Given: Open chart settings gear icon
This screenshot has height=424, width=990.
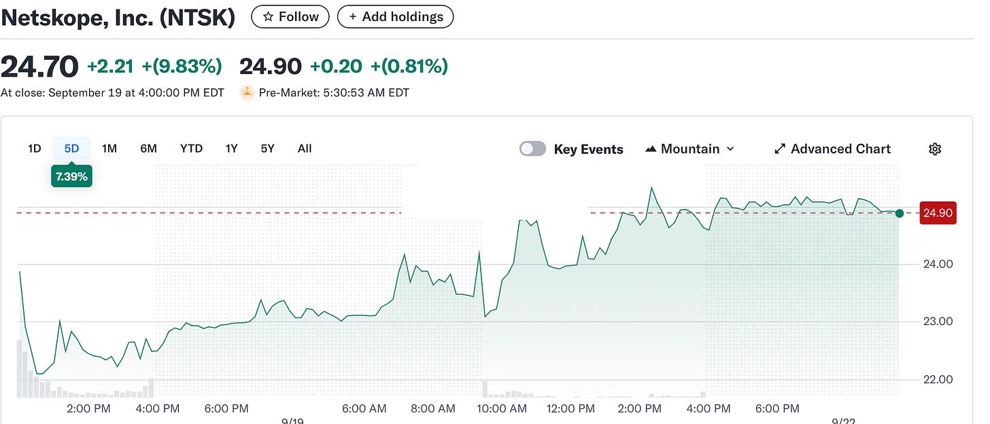Looking at the screenshot, I should click(935, 149).
